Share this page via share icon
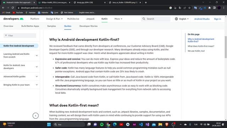 coord(184,8)
